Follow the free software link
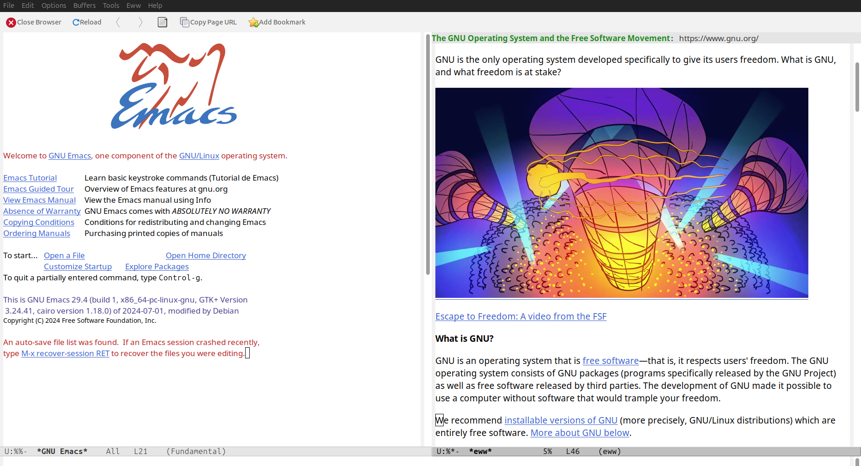The width and height of the screenshot is (861, 466). pos(611,361)
